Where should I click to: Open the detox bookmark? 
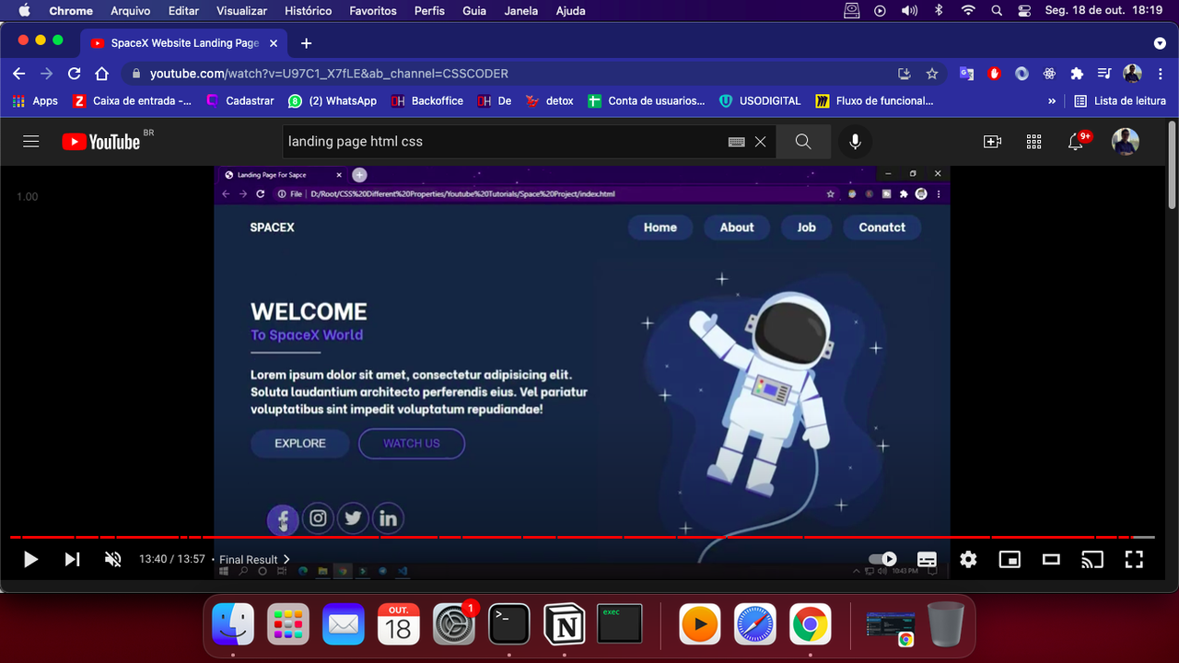[550, 101]
